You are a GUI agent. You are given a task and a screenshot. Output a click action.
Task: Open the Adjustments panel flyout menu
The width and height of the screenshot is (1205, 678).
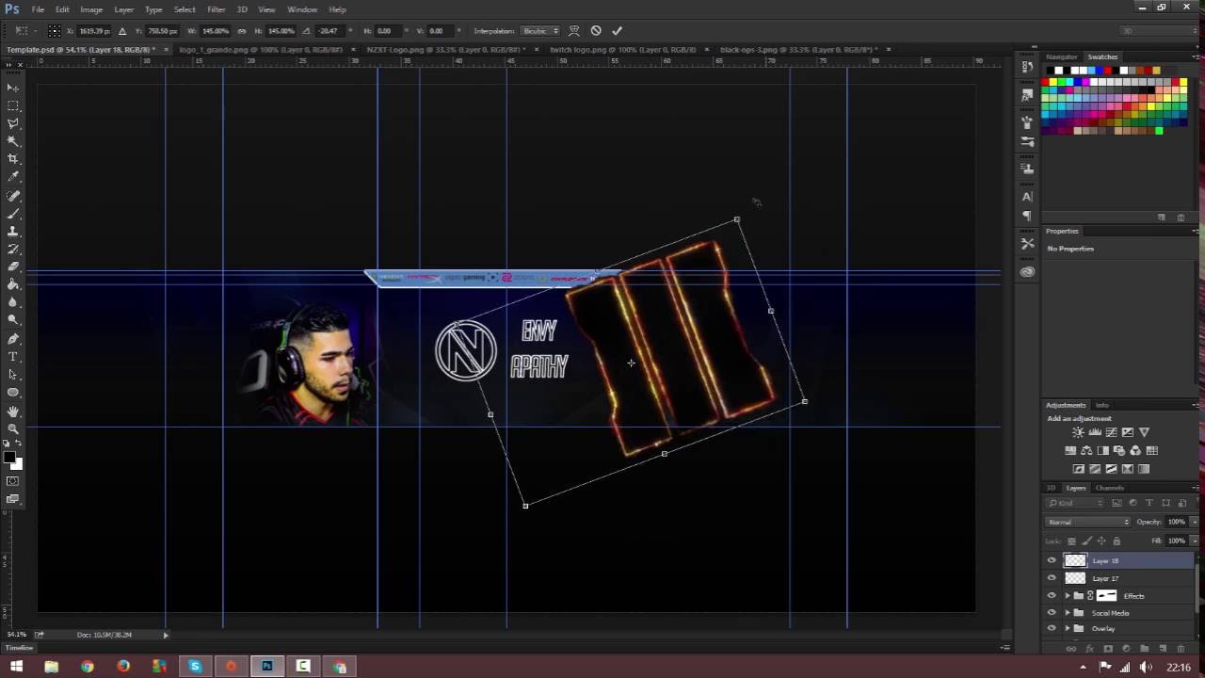(x=1197, y=406)
